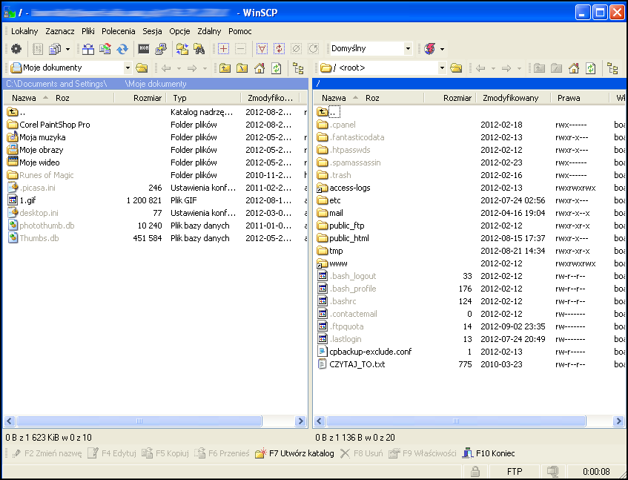Open Preferences gear icon in toolbar
This screenshot has height=480, width=628.
click(x=16, y=49)
